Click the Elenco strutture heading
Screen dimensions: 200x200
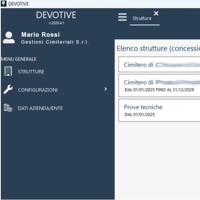pos(158,48)
